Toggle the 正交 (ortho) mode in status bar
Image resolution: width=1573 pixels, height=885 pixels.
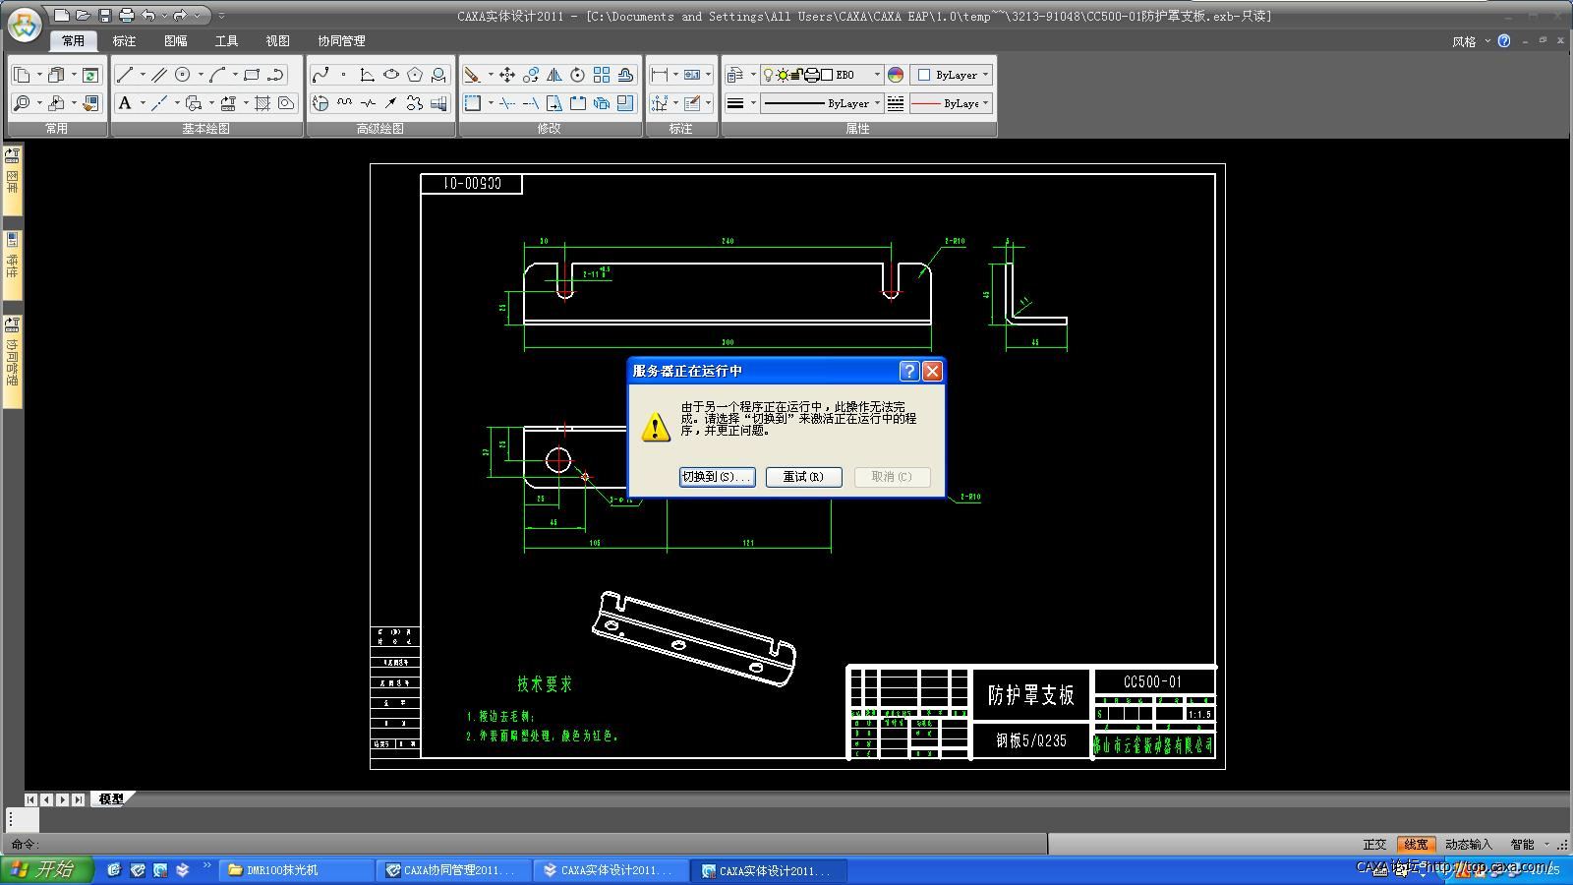pyautogui.click(x=1374, y=845)
